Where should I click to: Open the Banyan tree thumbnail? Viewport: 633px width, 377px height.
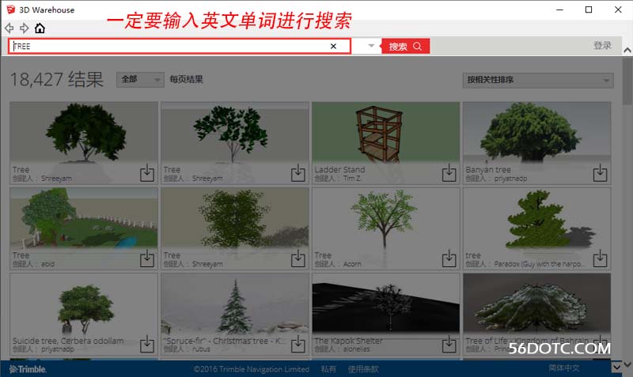point(536,132)
